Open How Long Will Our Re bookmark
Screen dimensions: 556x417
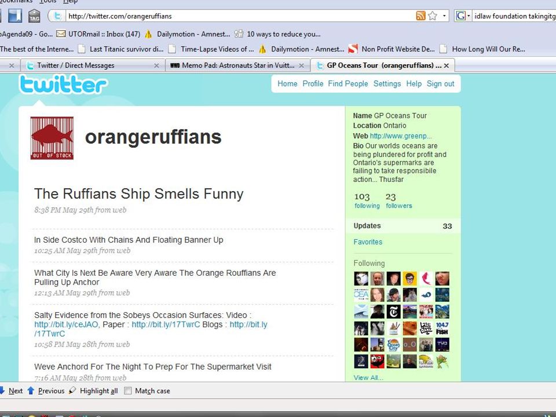(482, 49)
